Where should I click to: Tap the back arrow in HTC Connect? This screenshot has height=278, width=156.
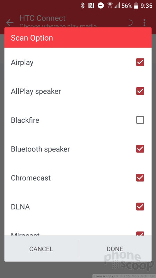coord(10,23)
